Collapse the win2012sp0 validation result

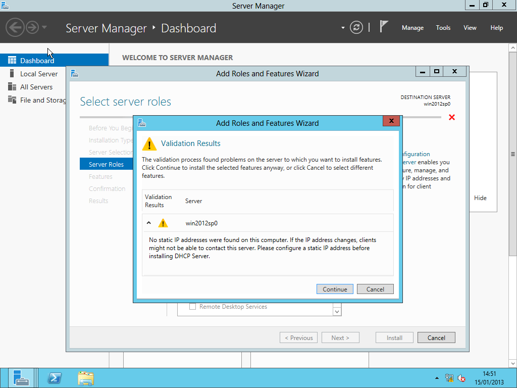coord(149,223)
